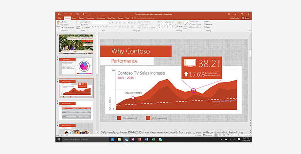Open Quick Styles gallery
This screenshot has width=301, height=154.
coord(185,25)
